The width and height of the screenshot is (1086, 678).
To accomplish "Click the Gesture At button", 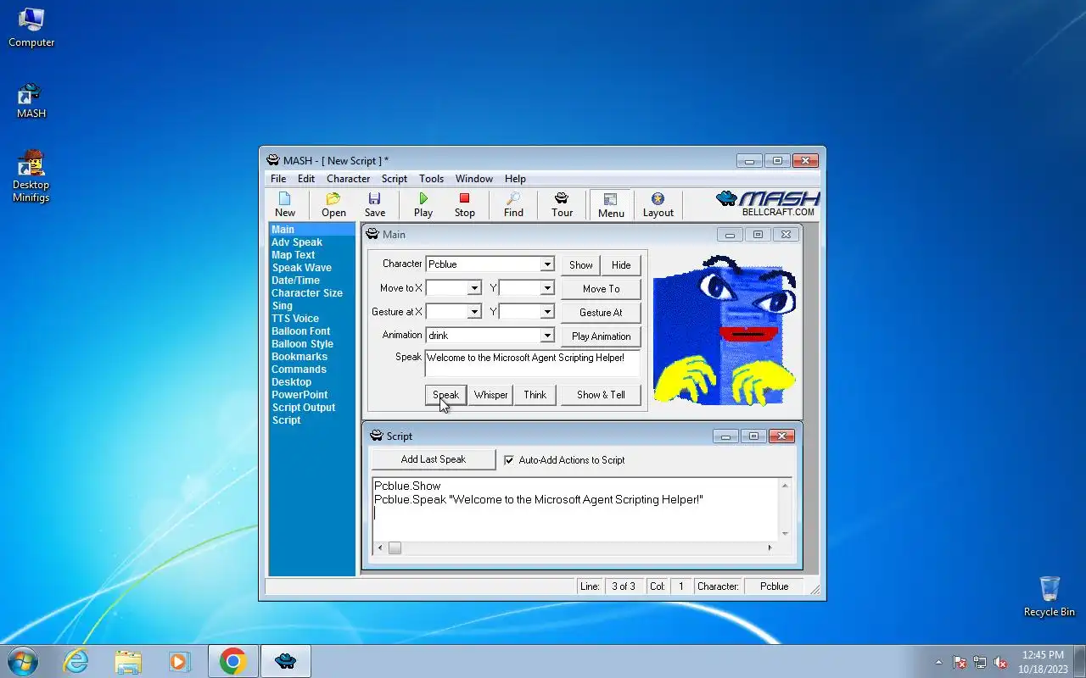I will tap(601, 313).
